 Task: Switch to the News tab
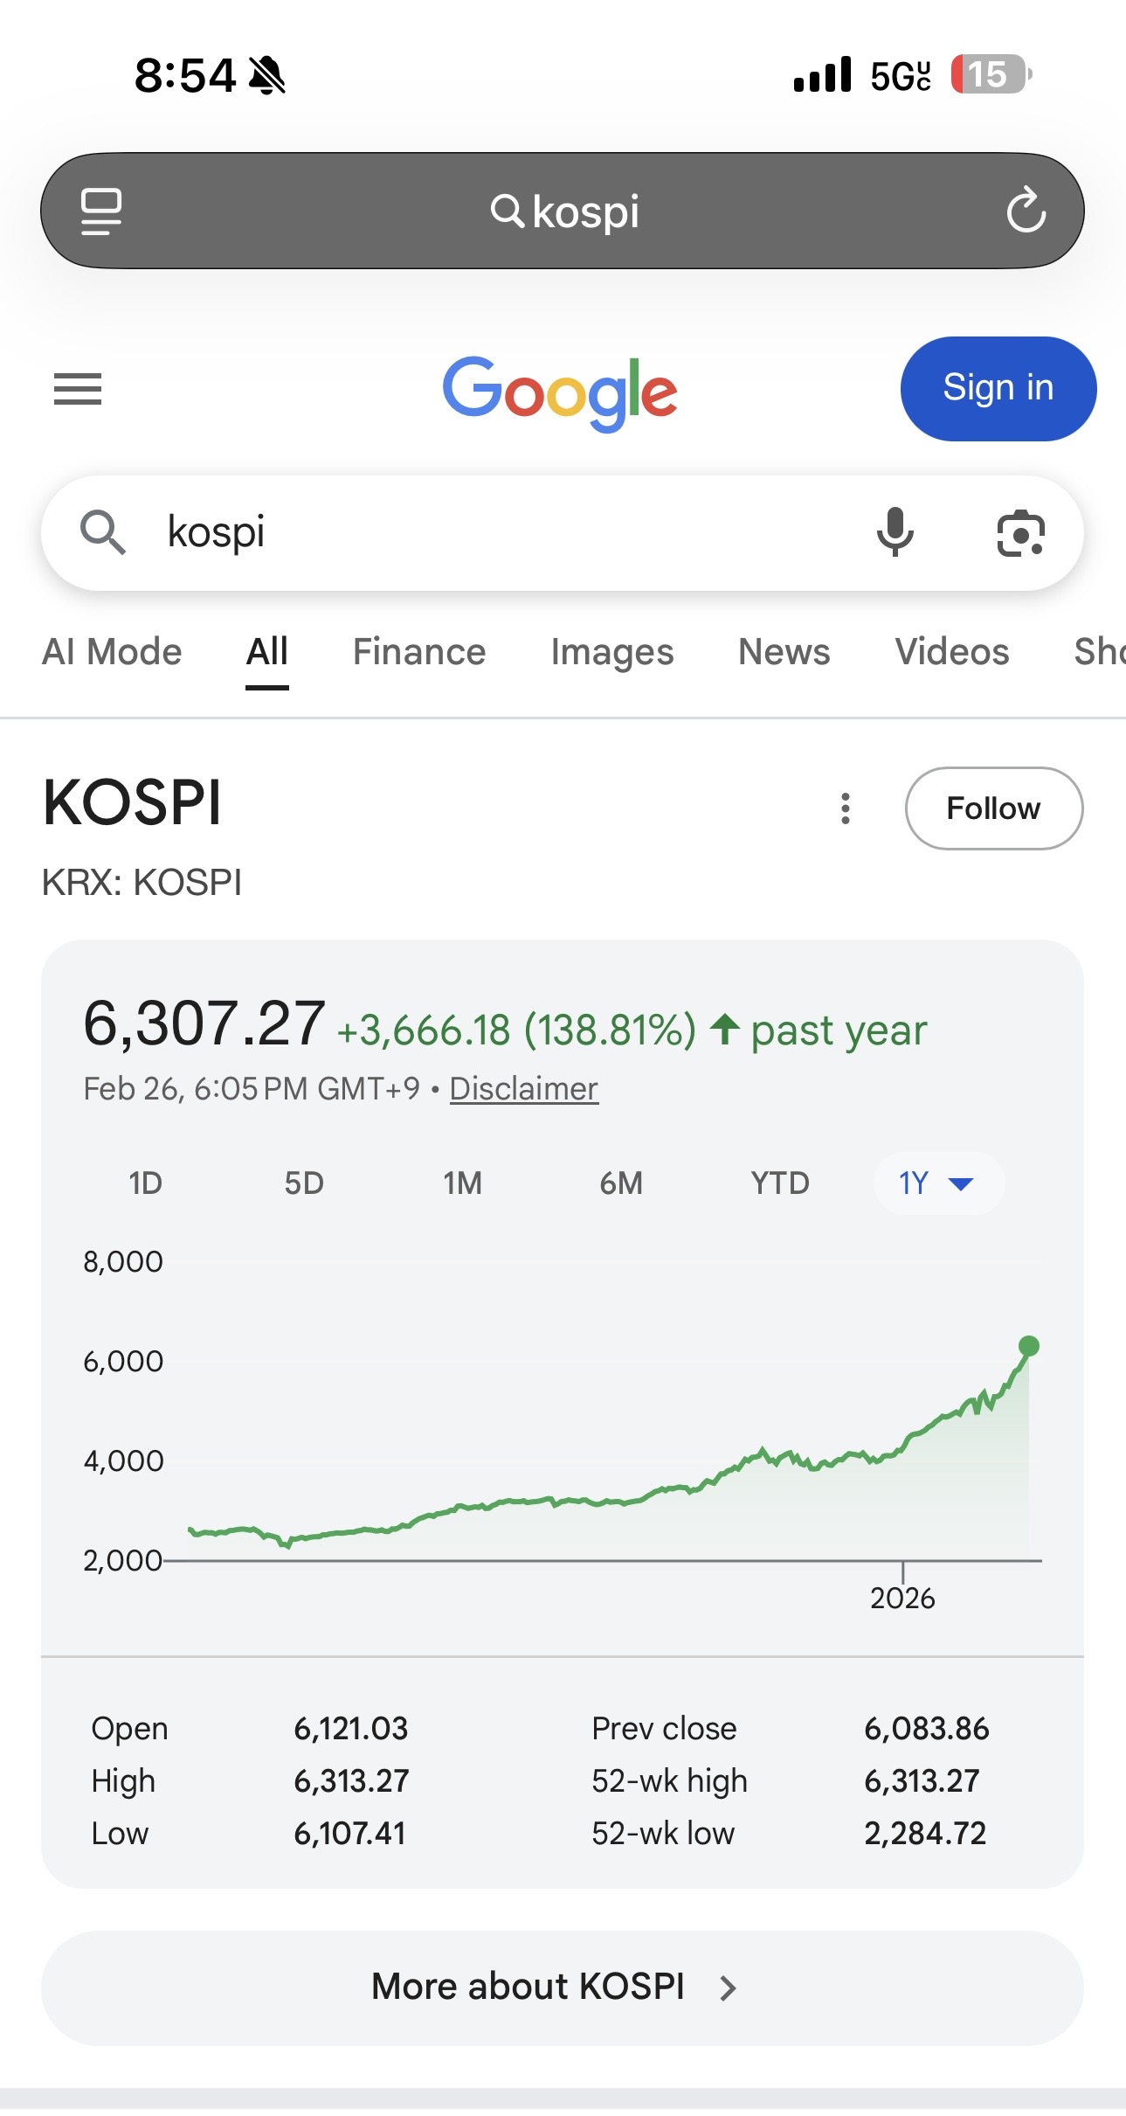784,652
